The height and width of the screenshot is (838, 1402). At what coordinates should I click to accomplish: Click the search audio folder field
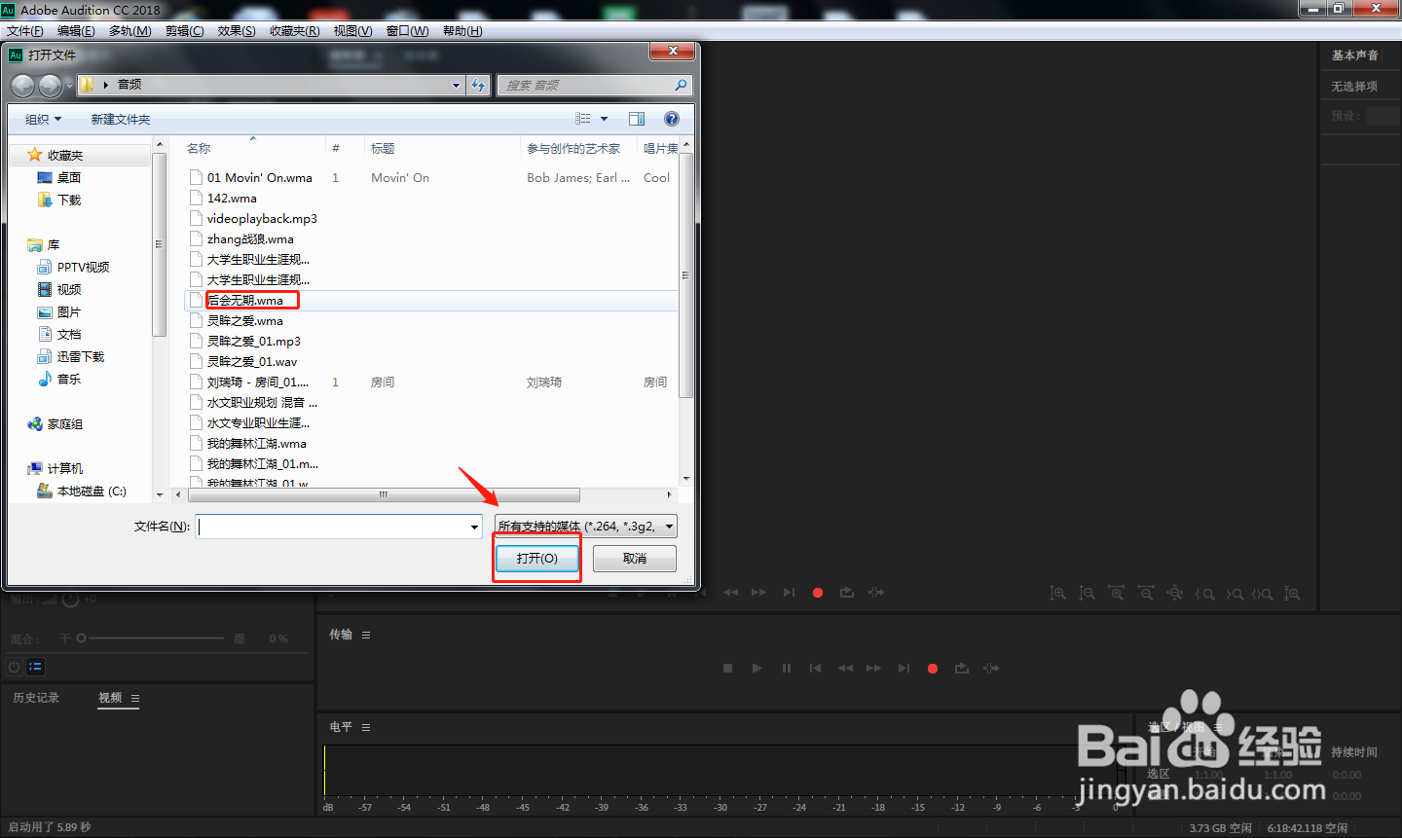point(595,86)
